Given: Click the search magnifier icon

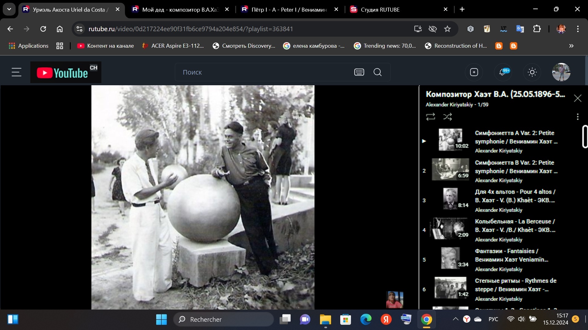Looking at the screenshot, I should point(378,72).
